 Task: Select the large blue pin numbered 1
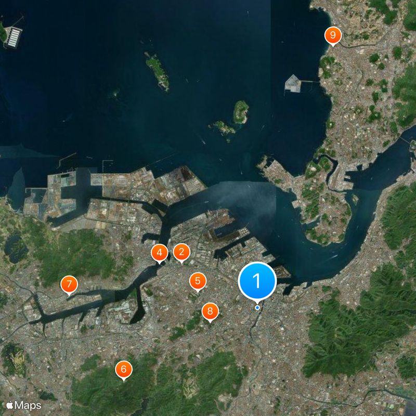pyautogui.click(x=257, y=281)
